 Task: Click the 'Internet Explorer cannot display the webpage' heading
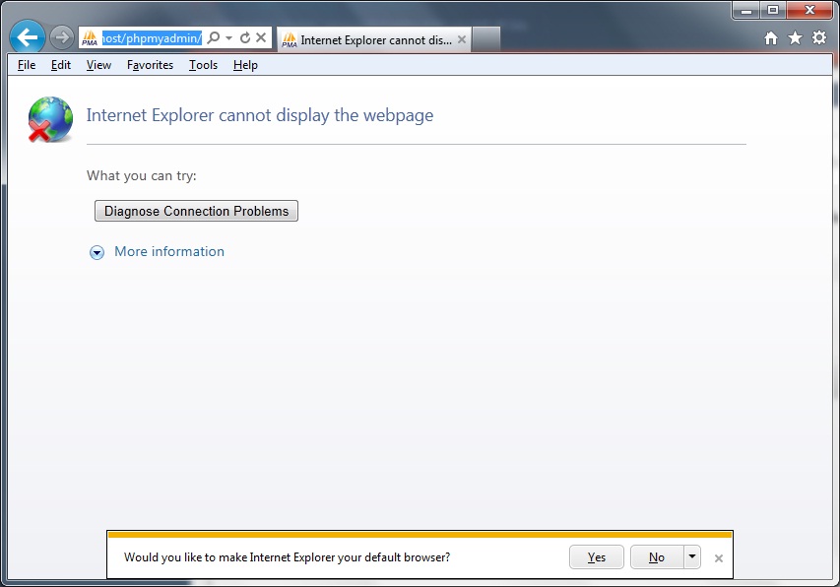click(260, 115)
